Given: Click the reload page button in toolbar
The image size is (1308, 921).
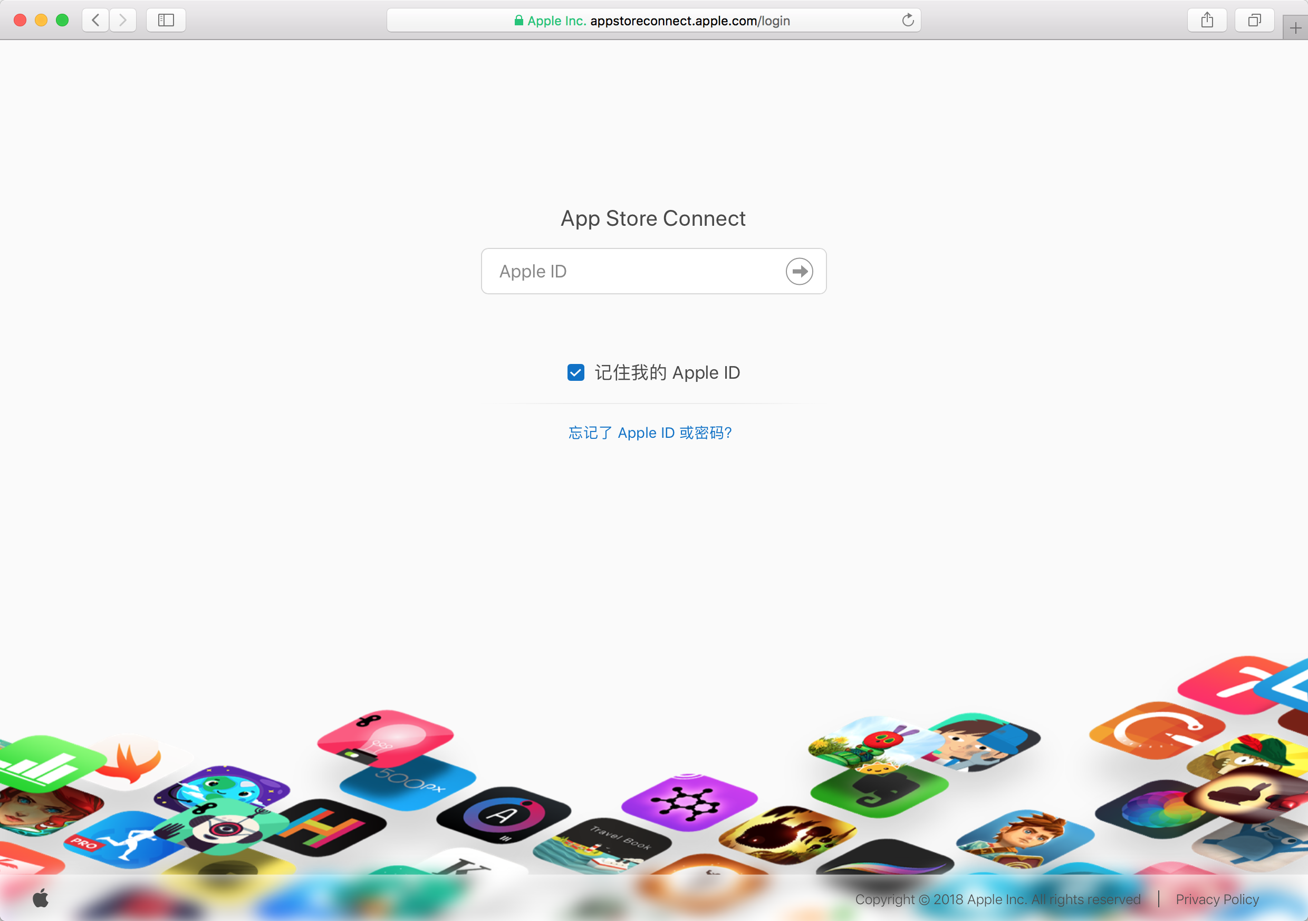Looking at the screenshot, I should [x=908, y=19].
